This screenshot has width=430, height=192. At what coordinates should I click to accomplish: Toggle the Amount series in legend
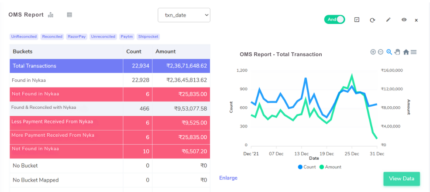click(x=330, y=167)
